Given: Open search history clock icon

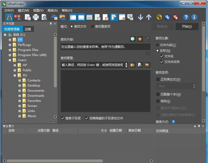Looking at the screenshot, I should coord(133,39).
